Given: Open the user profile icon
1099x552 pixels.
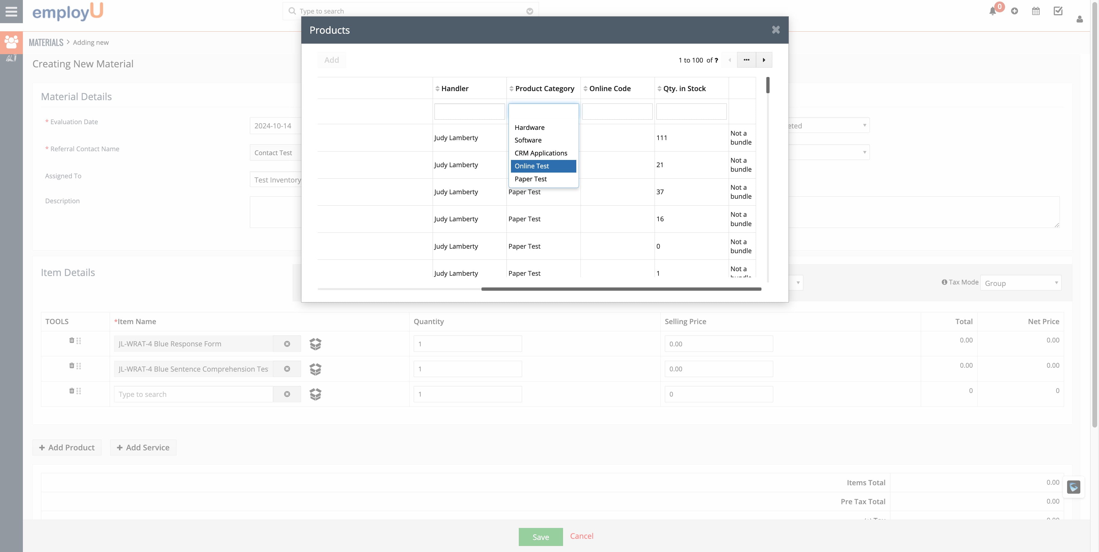Looking at the screenshot, I should coord(1080,19).
